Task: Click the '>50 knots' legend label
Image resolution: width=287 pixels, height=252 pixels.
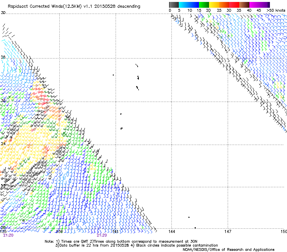Action: point(276,10)
